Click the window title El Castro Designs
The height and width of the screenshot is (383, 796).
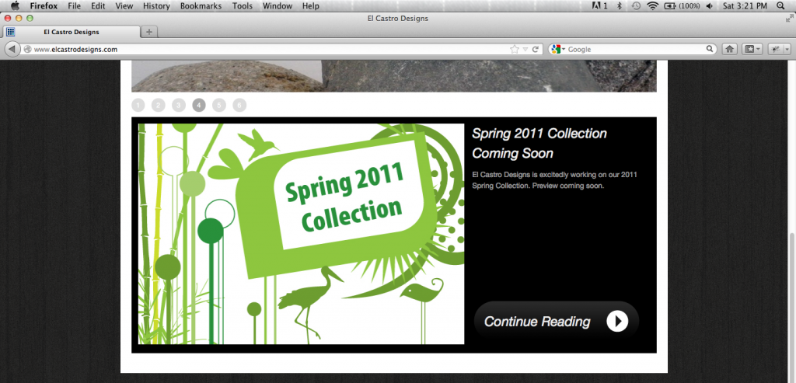tap(397, 19)
